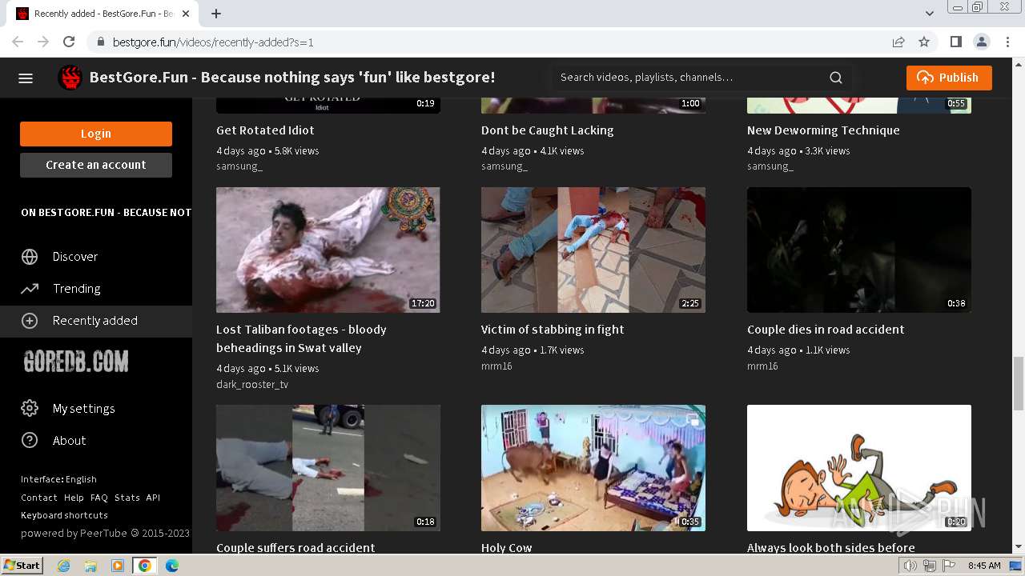Click the BestGore red skull logo
This screenshot has height=576, width=1025.
coord(70,78)
